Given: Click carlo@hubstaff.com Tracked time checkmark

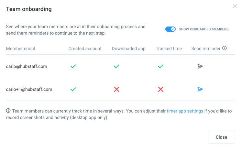Looking at the screenshot, I should click(x=160, y=66).
